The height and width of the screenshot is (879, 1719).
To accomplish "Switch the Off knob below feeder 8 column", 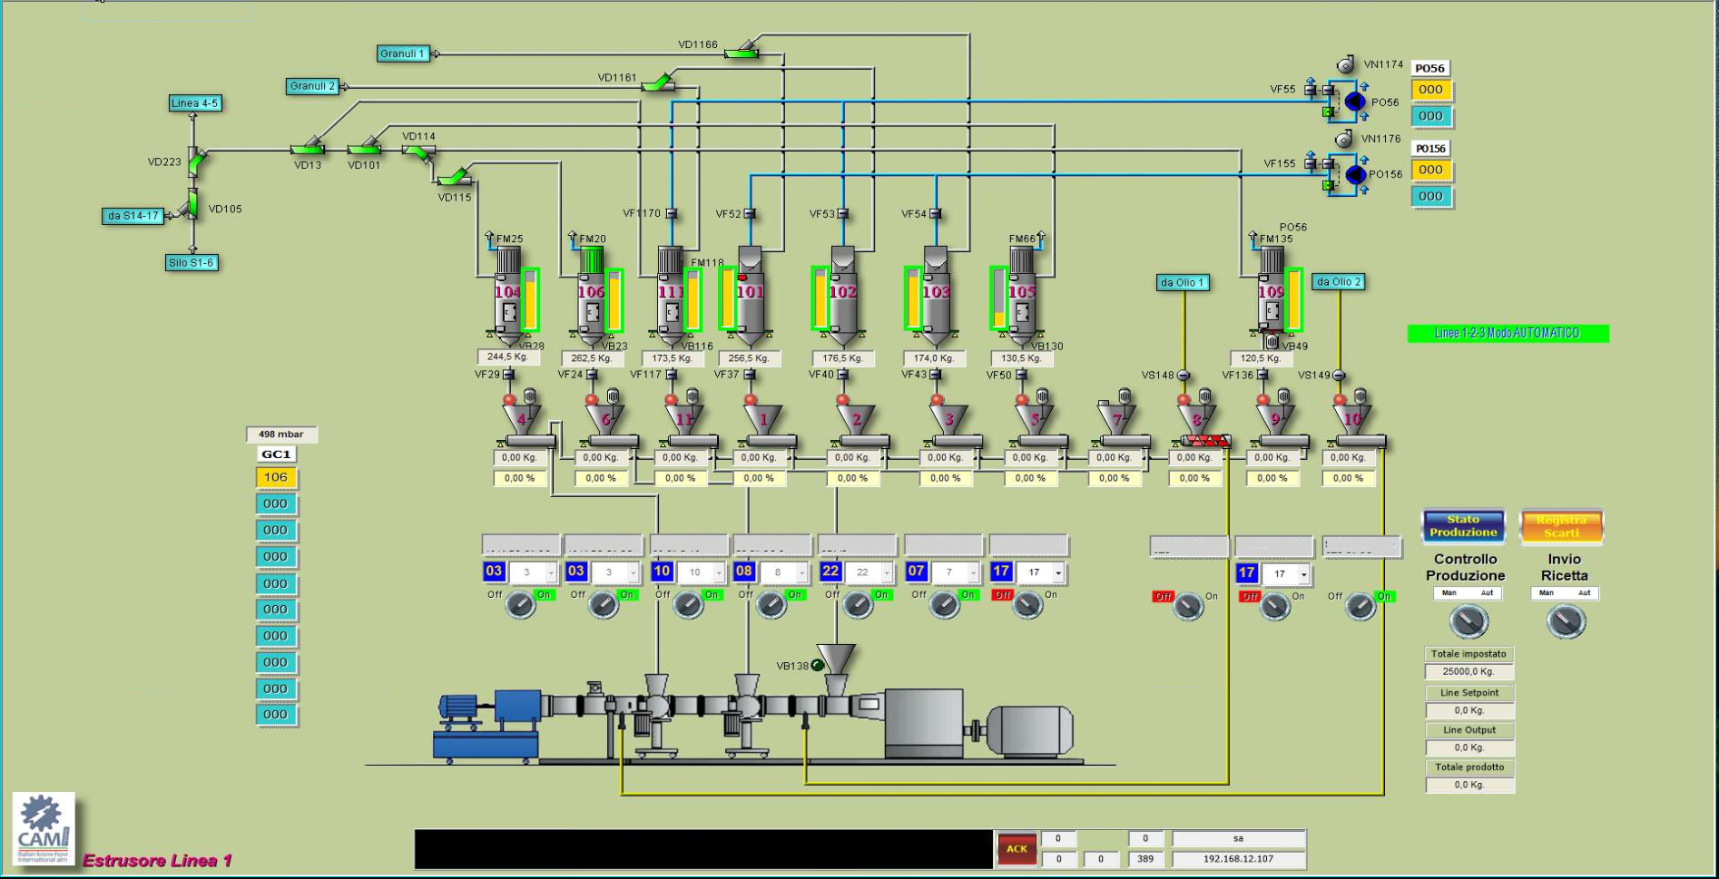I will coord(1188,606).
